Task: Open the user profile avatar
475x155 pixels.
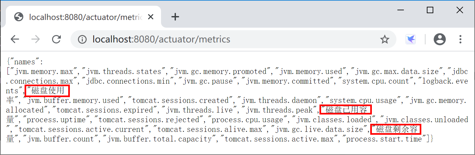Action: pos(440,40)
